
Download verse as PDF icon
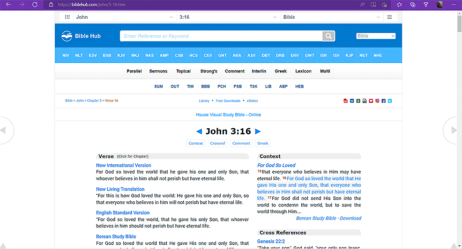pos(346,101)
